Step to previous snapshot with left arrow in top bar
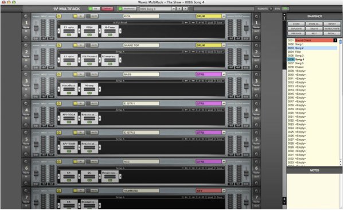 click(179, 9)
